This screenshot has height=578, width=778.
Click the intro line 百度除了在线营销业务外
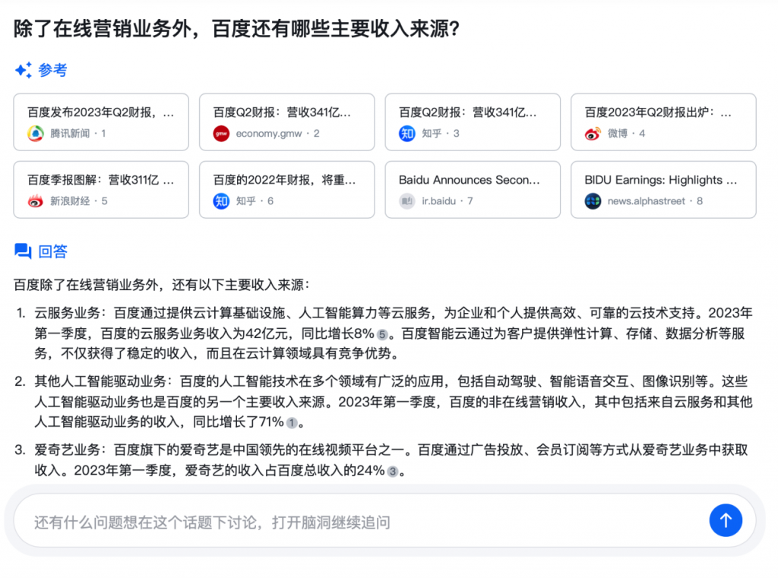tap(162, 285)
